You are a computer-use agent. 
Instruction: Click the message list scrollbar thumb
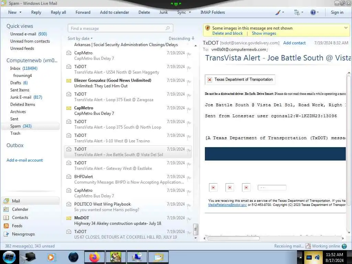click(196, 229)
